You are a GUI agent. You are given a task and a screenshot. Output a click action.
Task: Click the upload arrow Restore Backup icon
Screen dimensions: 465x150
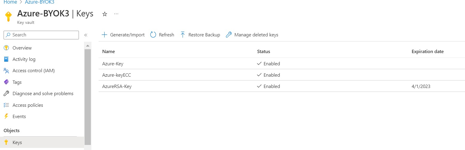pos(183,35)
